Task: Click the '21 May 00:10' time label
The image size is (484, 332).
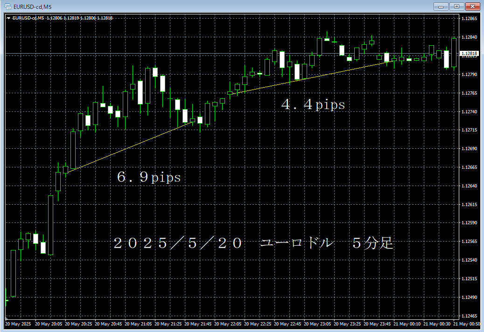Action: [x=407, y=324]
